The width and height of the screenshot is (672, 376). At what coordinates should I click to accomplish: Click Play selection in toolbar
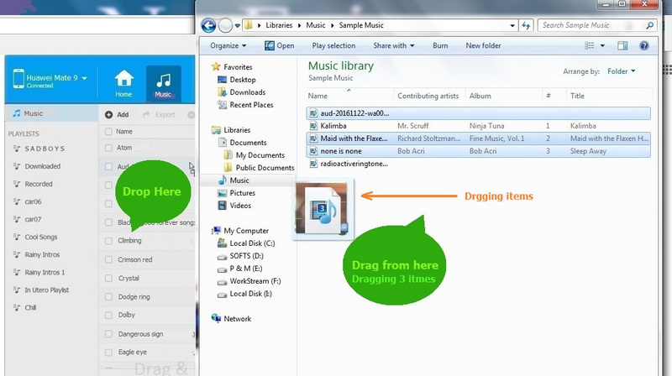coord(333,45)
